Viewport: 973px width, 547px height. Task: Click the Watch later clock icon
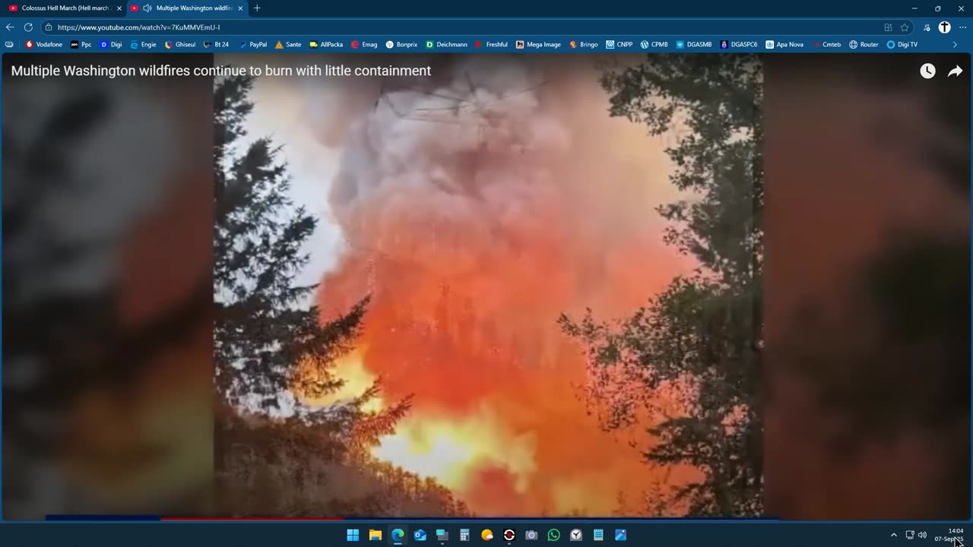pyautogui.click(x=927, y=71)
